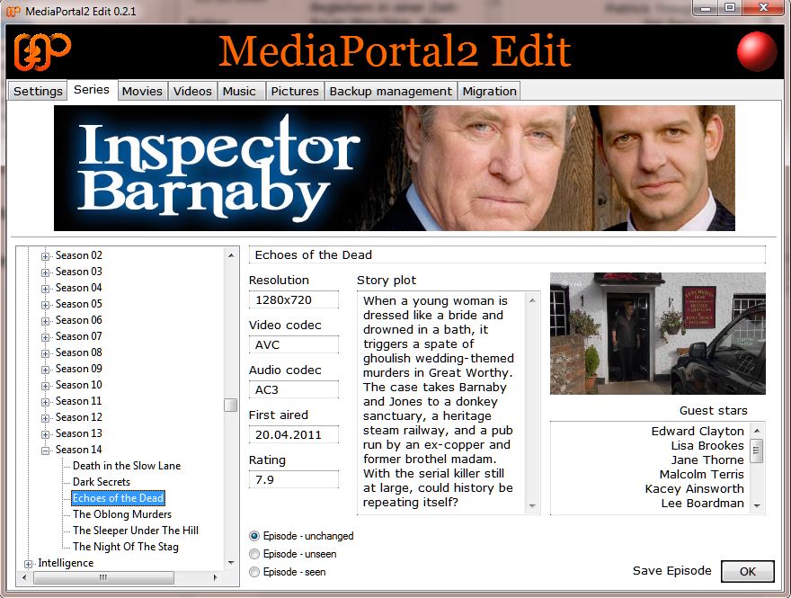
Task: Click guest stars scroll up arrow
Action: coord(757,431)
